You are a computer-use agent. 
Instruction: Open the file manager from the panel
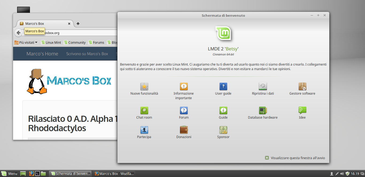[x=43, y=174]
